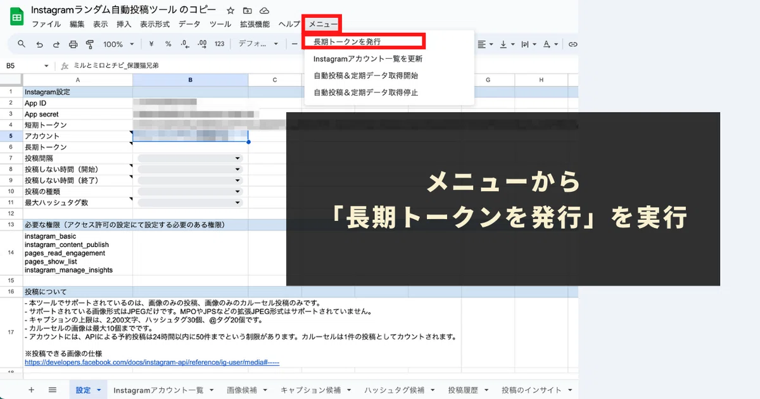This screenshot has height=399, width=760.
Task: Select the App secret label cell
Action: pyautogui.click(x=77, y=114)
